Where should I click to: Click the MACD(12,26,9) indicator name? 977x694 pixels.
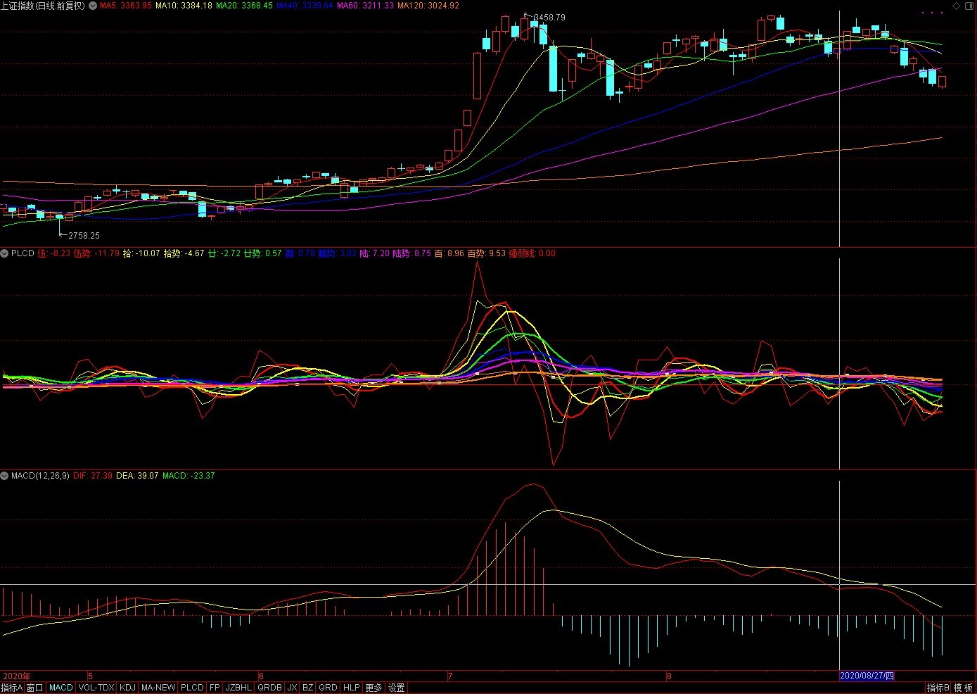40,476
